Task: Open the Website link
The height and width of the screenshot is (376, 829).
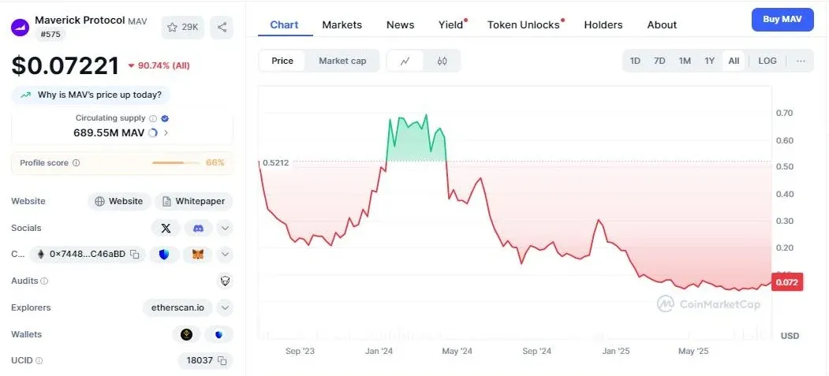Action: pos(119,201)
